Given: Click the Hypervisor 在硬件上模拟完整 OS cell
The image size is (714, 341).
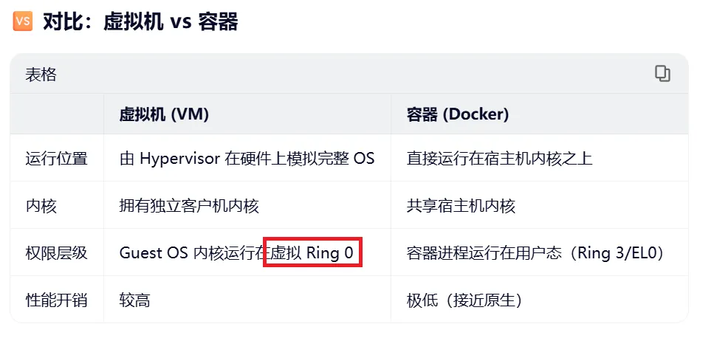Looking at the screenshot, I should (247, 159).
